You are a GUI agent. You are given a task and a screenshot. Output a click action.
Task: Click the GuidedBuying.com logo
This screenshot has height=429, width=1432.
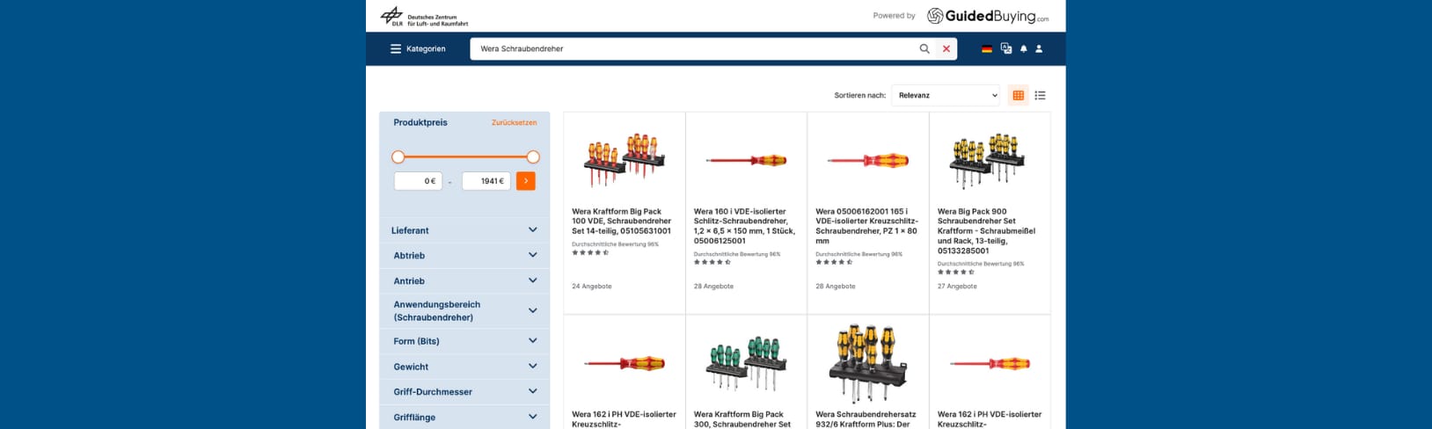point(988,16)
